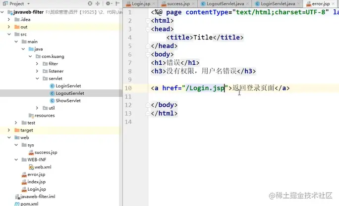The width and height of the screenshot is (339, 206).
Task: Click the scroll-from-source target icon
Action: 90,3
